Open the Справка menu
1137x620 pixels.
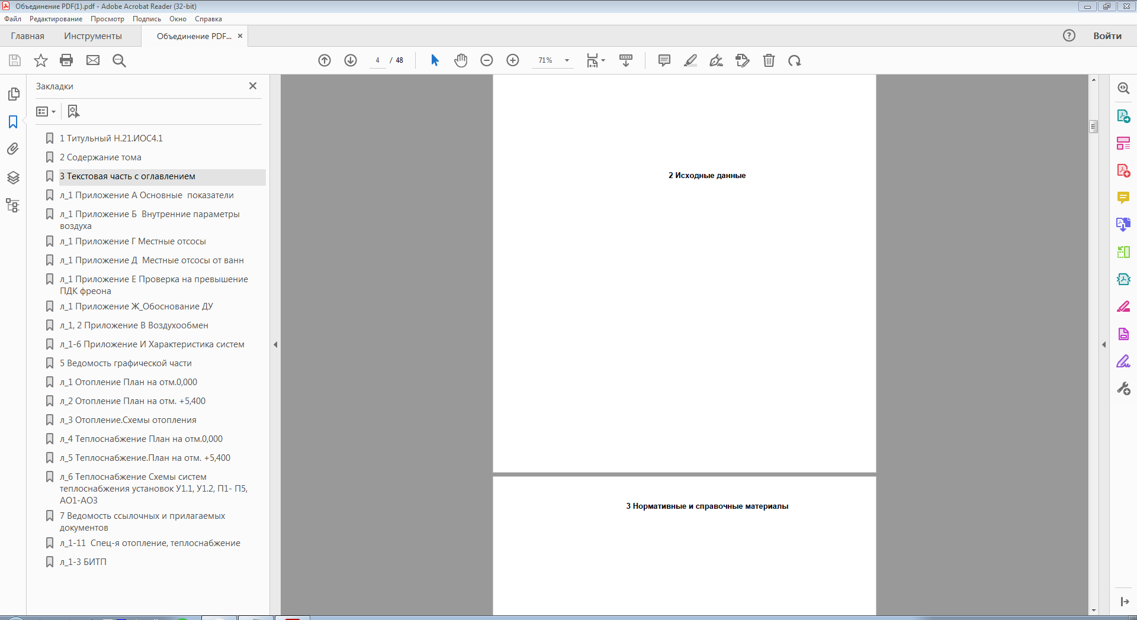(208, 19)
